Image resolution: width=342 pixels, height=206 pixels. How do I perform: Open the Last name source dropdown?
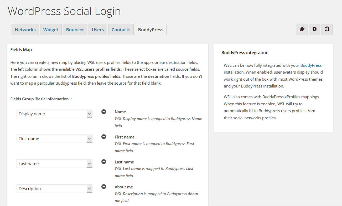(54, 164)
